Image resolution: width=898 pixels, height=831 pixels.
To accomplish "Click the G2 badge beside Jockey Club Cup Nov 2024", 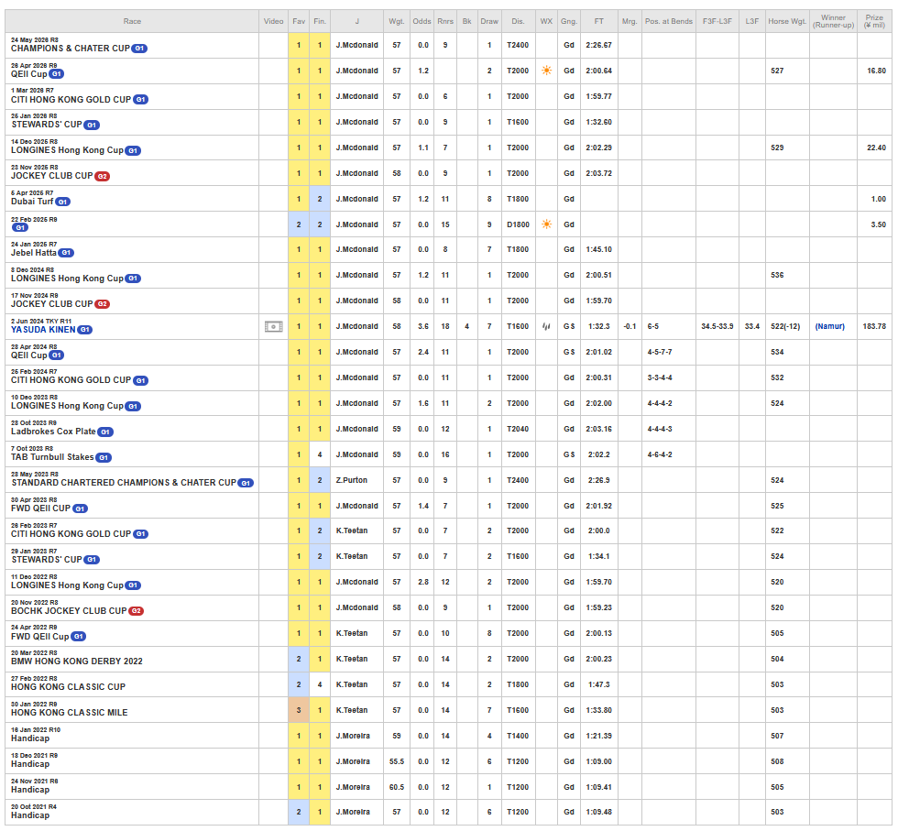I will (x=102, y=304).
